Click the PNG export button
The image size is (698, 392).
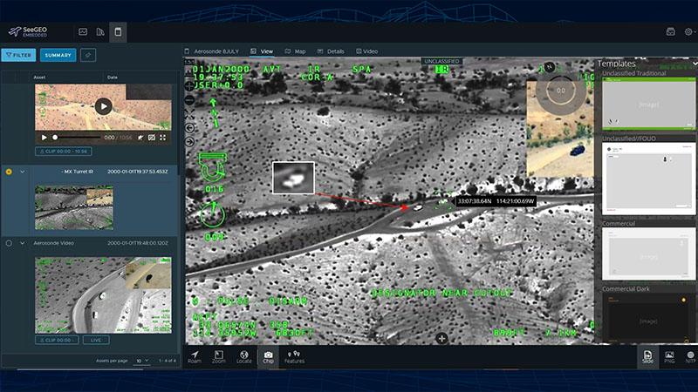669,357
